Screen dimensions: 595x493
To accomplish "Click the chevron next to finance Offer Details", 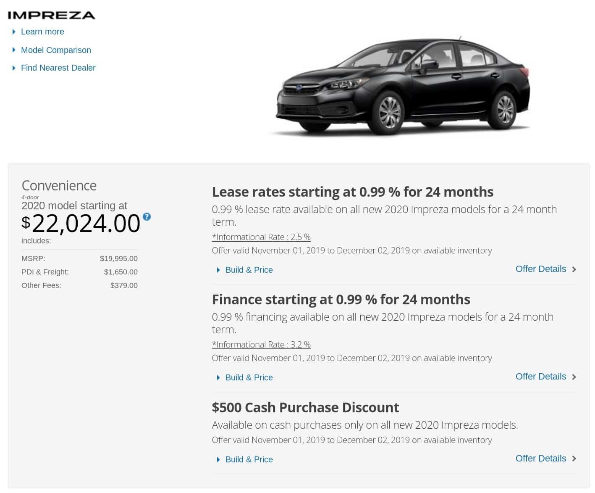I will tap(574, 377).
